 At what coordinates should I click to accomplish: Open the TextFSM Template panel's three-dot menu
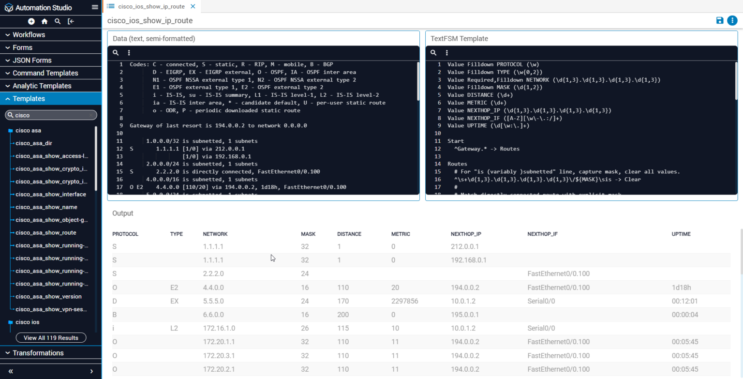click(x=446, y=52)
